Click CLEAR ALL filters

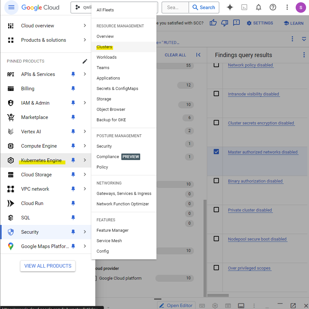pyautogui.click(x=175, y=55)
